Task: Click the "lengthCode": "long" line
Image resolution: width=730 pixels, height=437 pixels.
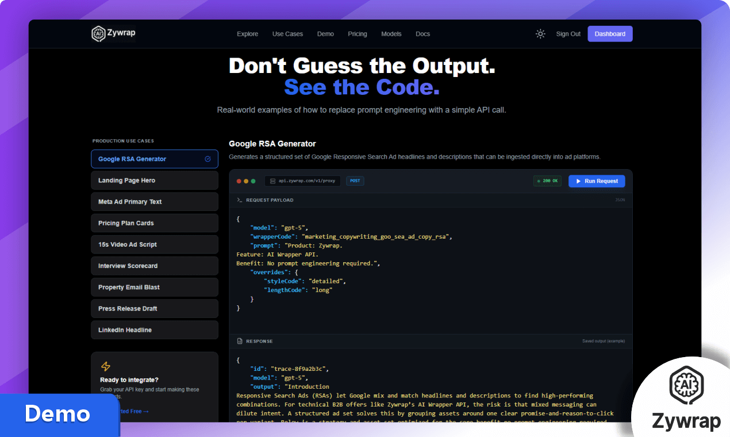Action: point(298,290)
